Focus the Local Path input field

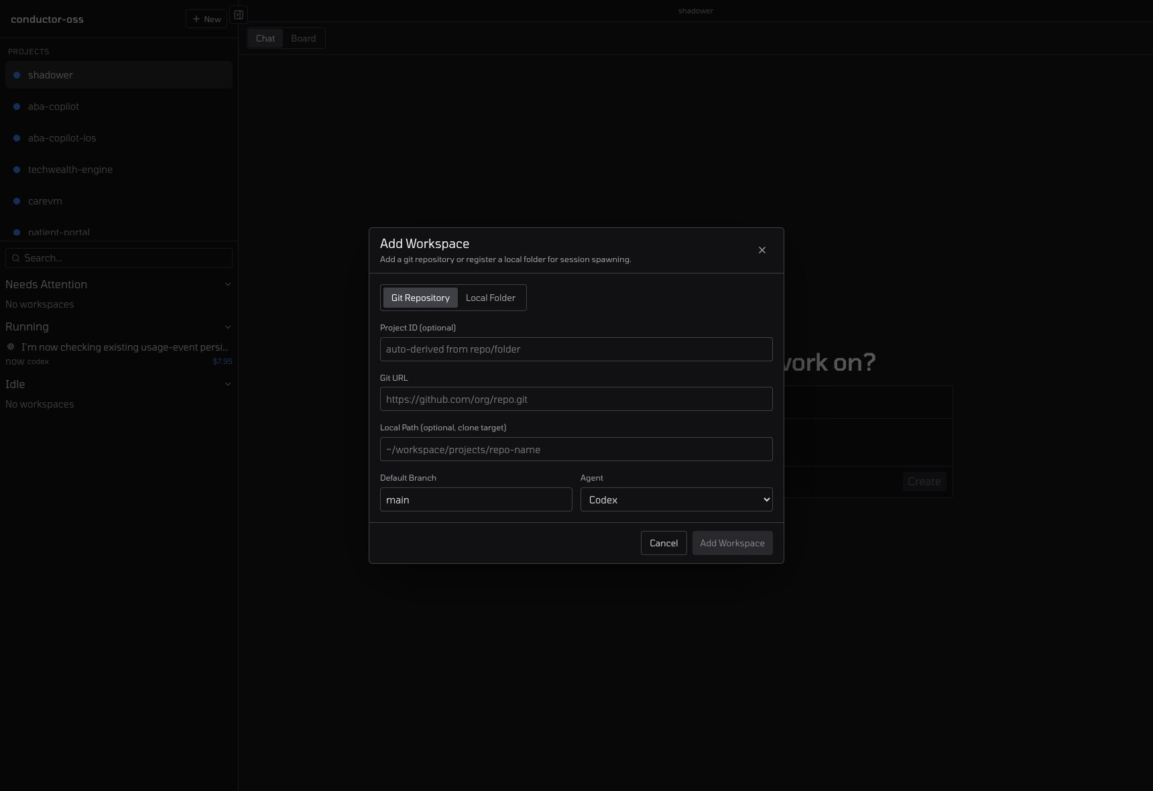pos(576,449)
